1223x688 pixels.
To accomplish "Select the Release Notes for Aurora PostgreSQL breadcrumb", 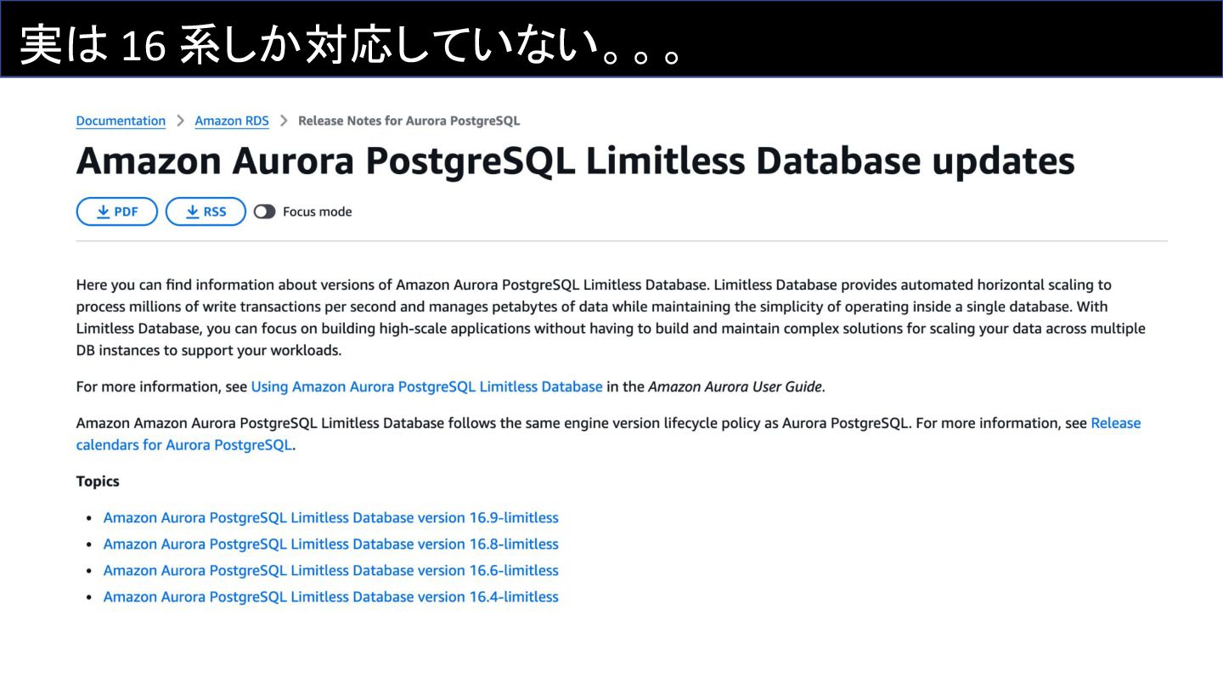I will (x=409, y=121).
